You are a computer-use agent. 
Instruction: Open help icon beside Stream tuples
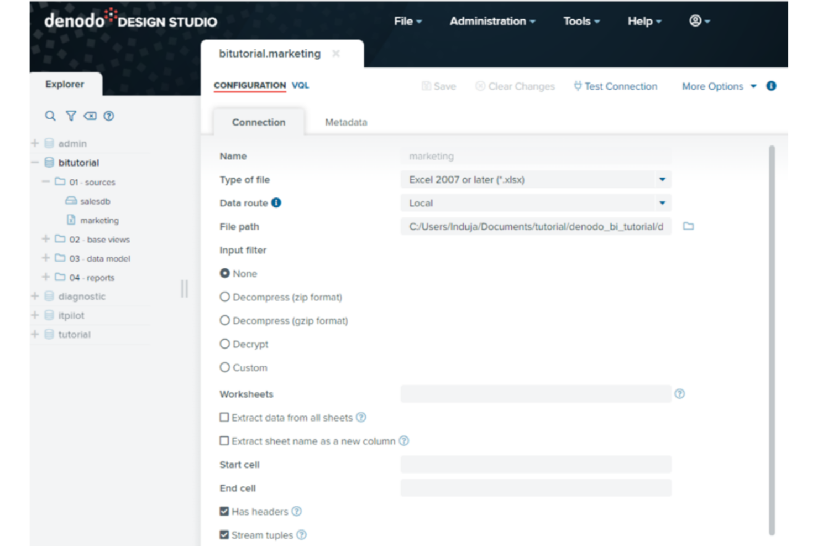pos(301,535)
